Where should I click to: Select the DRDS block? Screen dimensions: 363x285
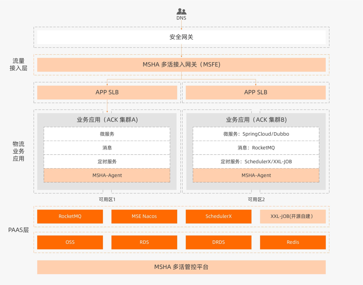click(x=218, y=242)
